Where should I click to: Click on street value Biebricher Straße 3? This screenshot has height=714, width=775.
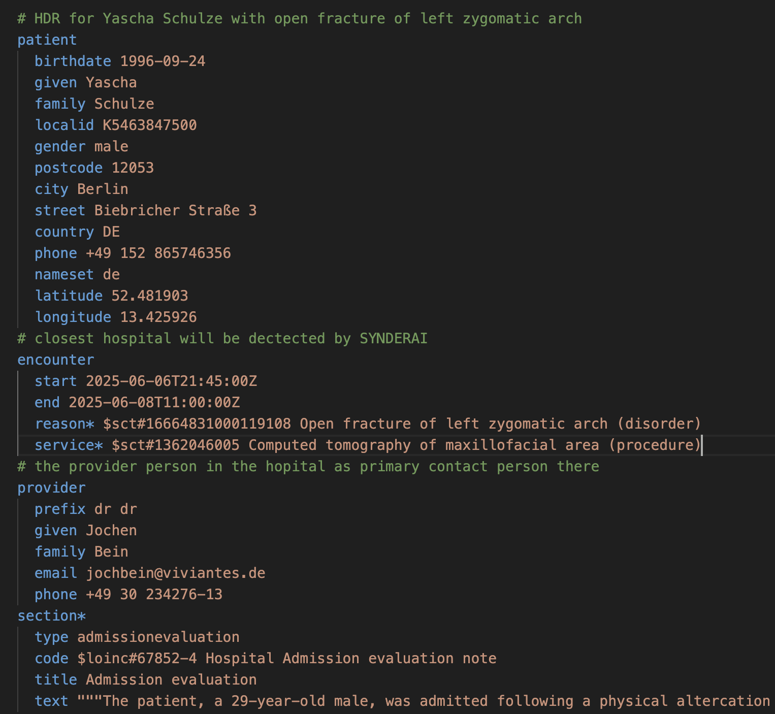click(x=175, y=211)
